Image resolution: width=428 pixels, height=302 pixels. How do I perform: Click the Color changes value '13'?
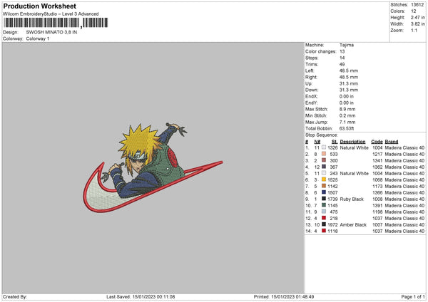click(x=342, y=51)
